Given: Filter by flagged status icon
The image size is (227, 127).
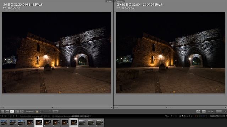Looking at the screenshot, I should (x=171, y=116).
